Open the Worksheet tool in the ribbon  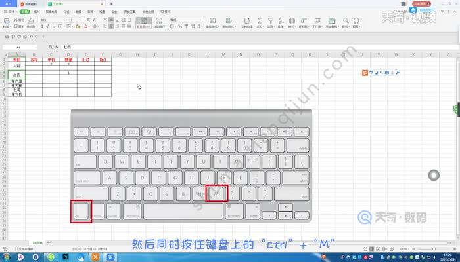[317, 22]
